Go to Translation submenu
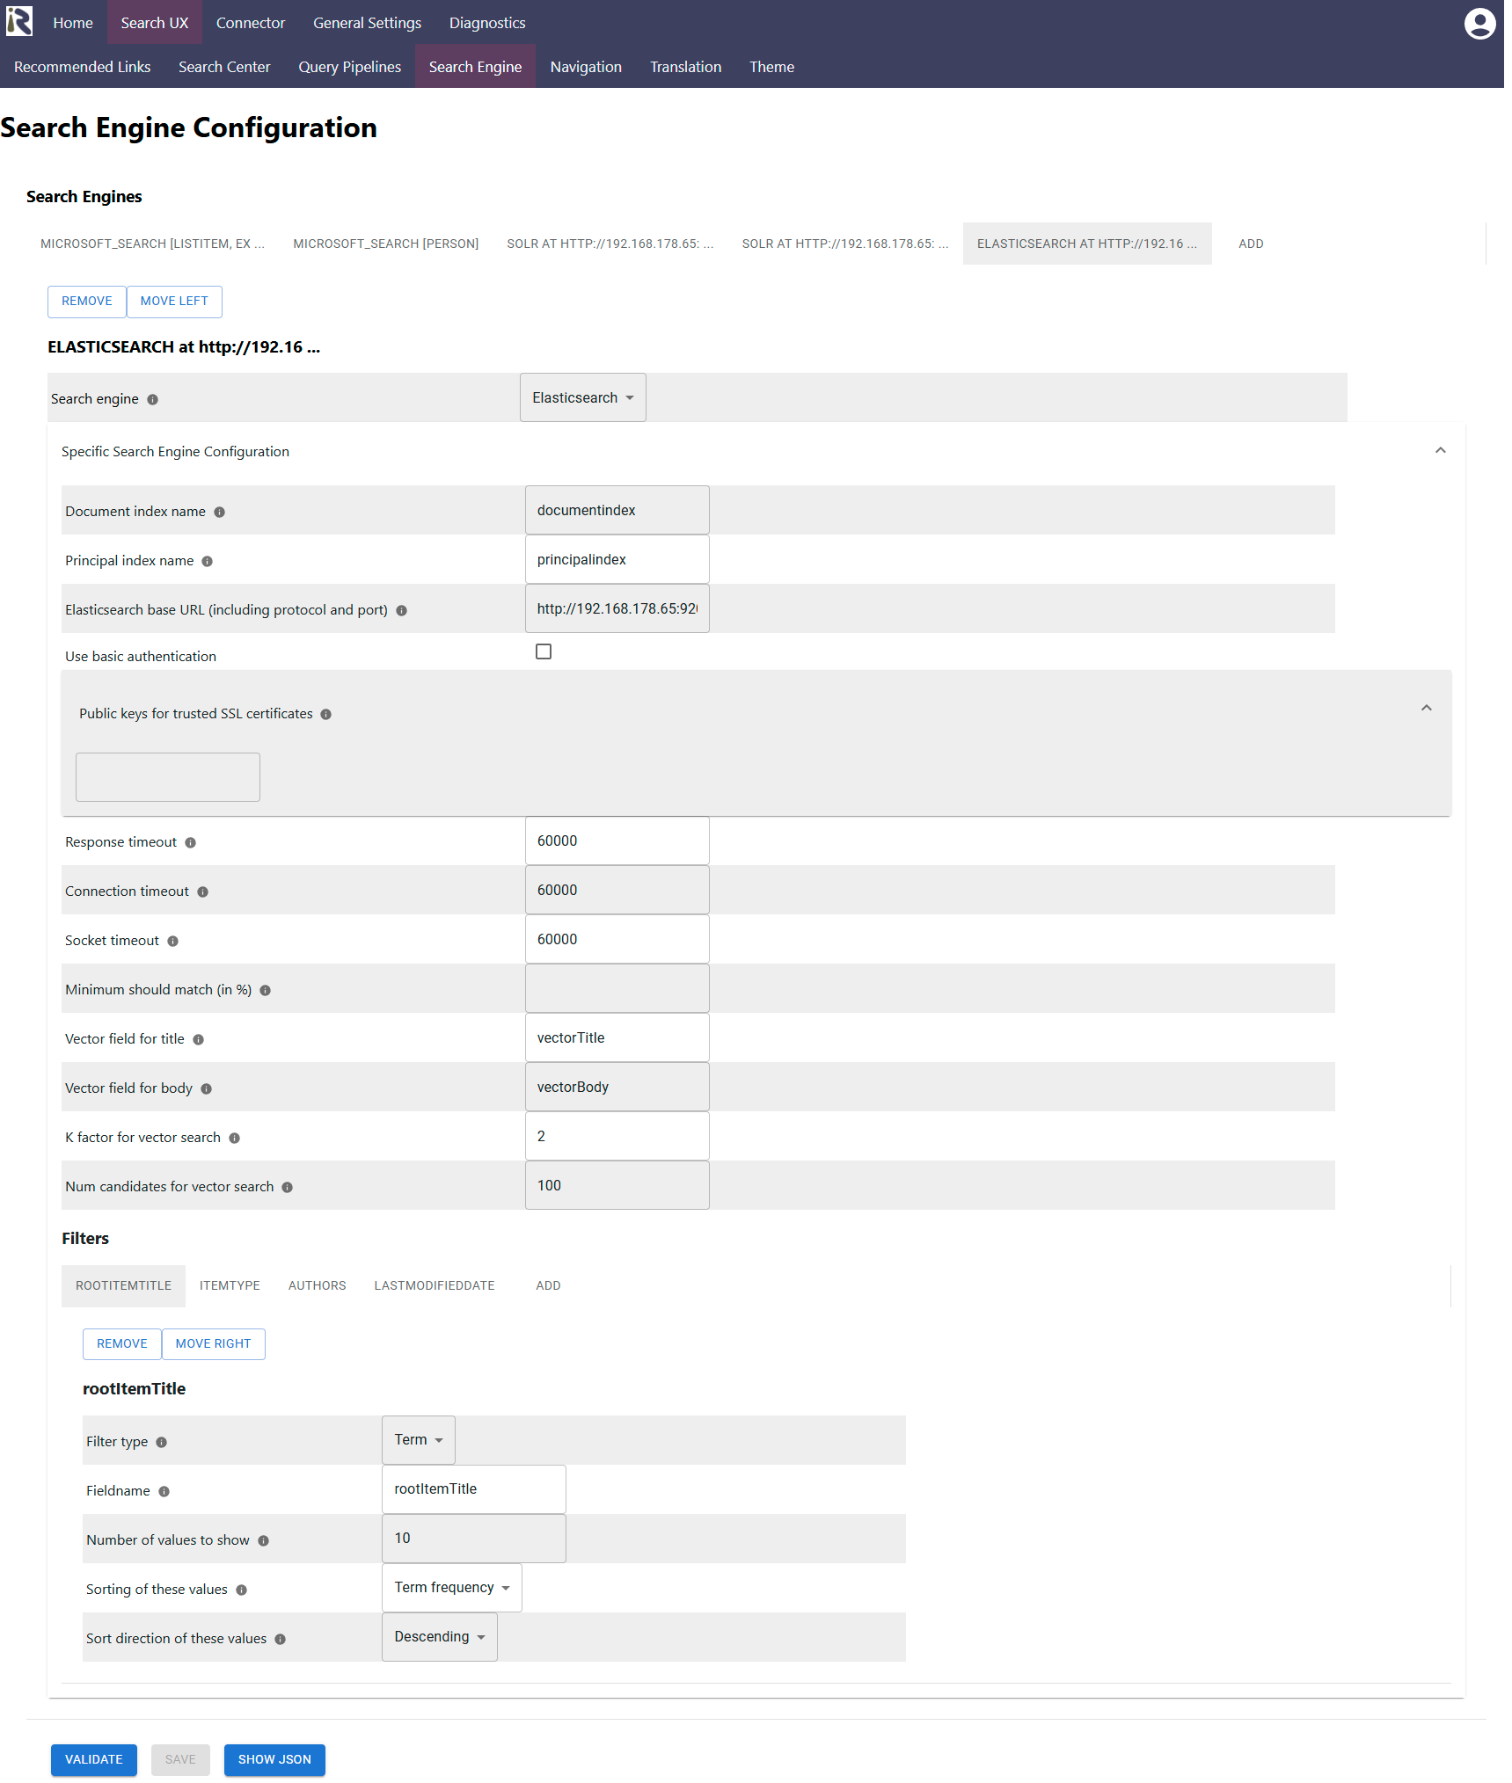 [685, 67]
